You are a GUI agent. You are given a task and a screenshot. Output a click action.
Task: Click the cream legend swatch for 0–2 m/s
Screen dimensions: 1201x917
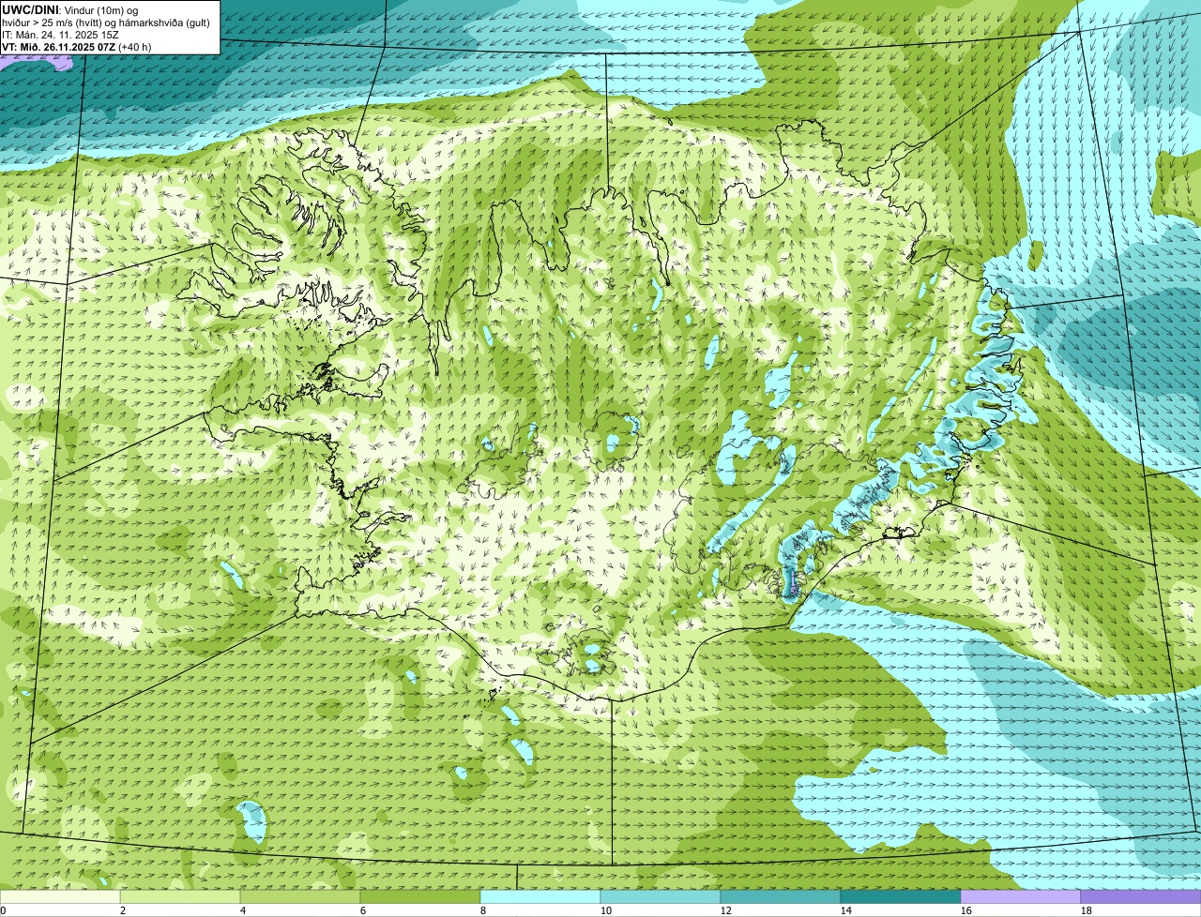click(60, 896)
